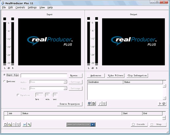The height and width of the screenshot is (135, 170).
Task: Click the Edit Destination pencil icon
Action: pyautogui.click(x=100, y=104)
